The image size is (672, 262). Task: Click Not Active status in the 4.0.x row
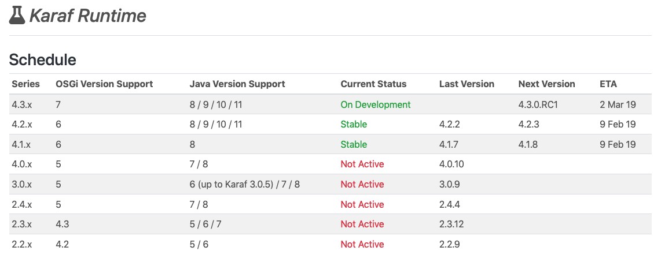click(x=362, y=164)
